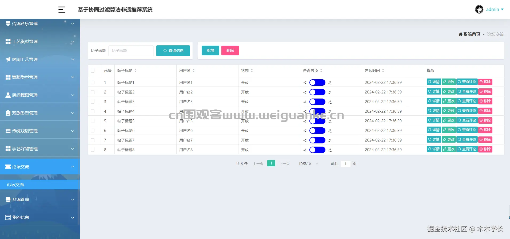Click the 帖子标题 search input field
The height and width of the screenshot is (239, 510).
tap(131, 51)
